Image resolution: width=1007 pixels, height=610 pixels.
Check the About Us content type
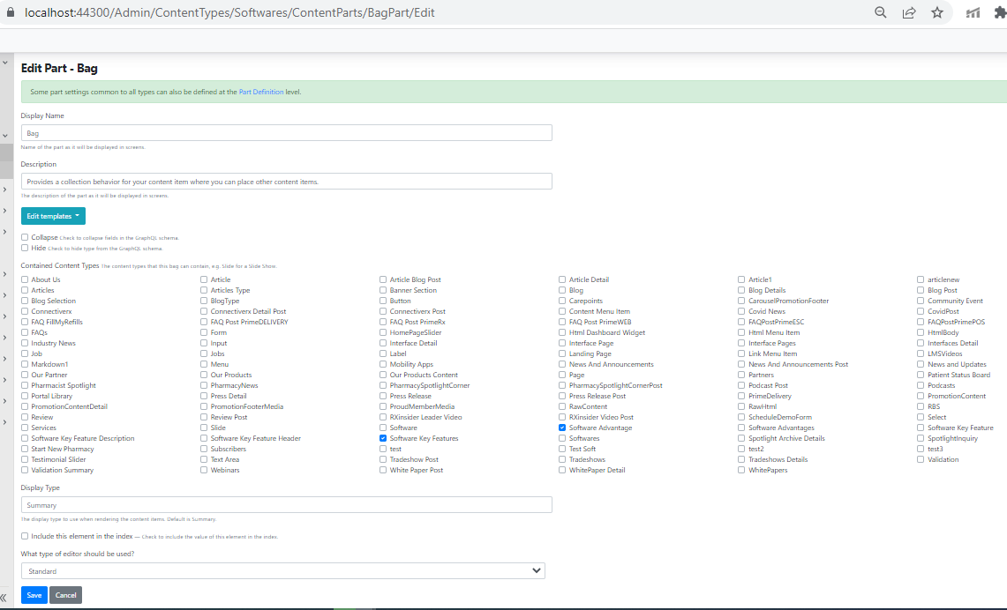point(25,279)
